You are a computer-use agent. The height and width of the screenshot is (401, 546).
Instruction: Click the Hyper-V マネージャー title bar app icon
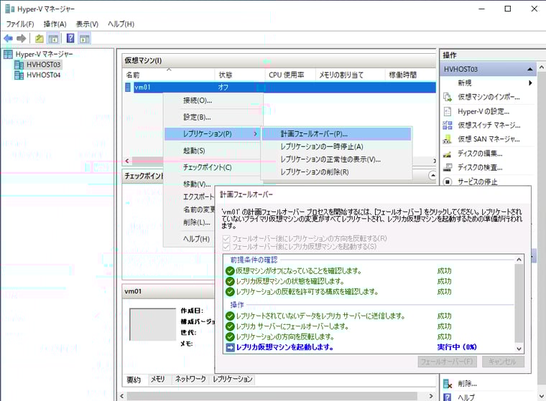pos(10,9)
